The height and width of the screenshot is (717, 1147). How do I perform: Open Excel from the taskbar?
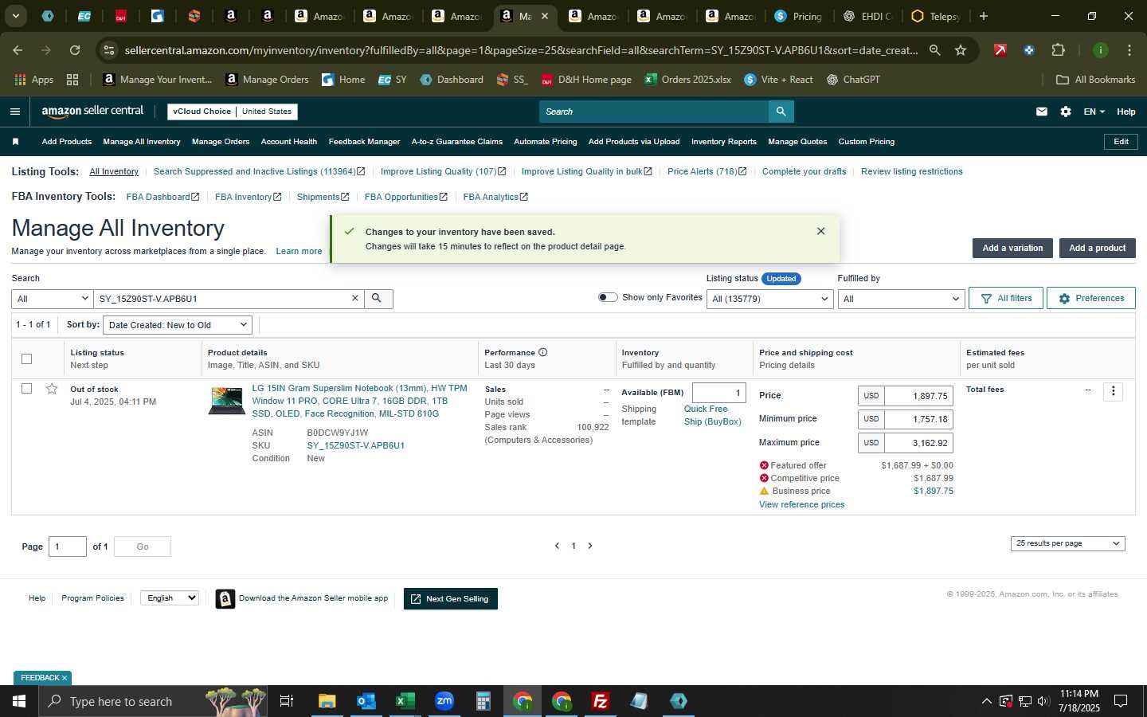click(x=405, y=701)
